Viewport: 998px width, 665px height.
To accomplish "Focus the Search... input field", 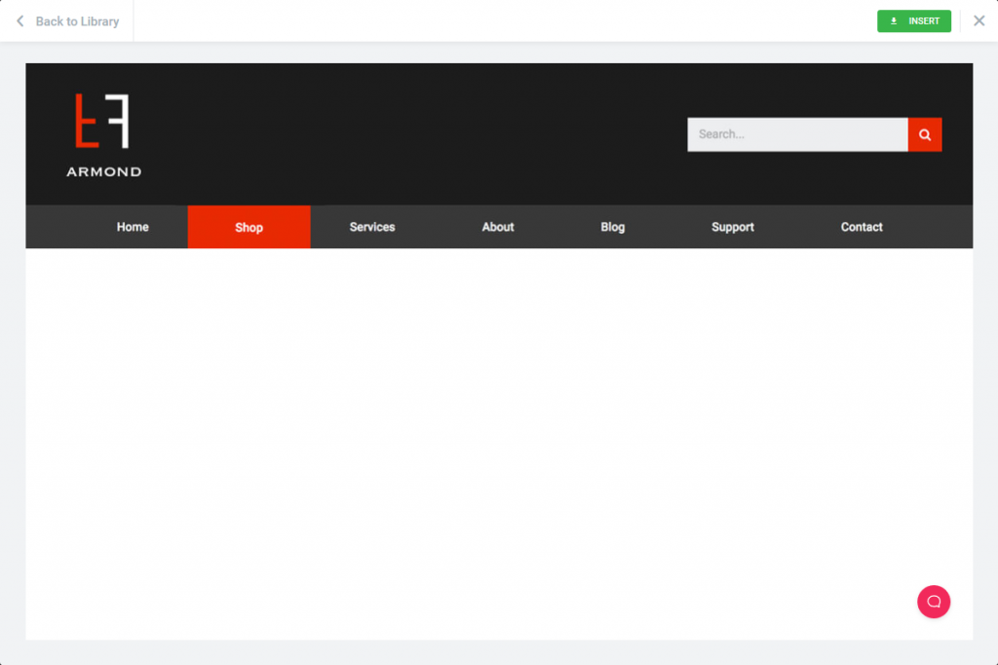I will pyautogui.click(x=796, y=134).
